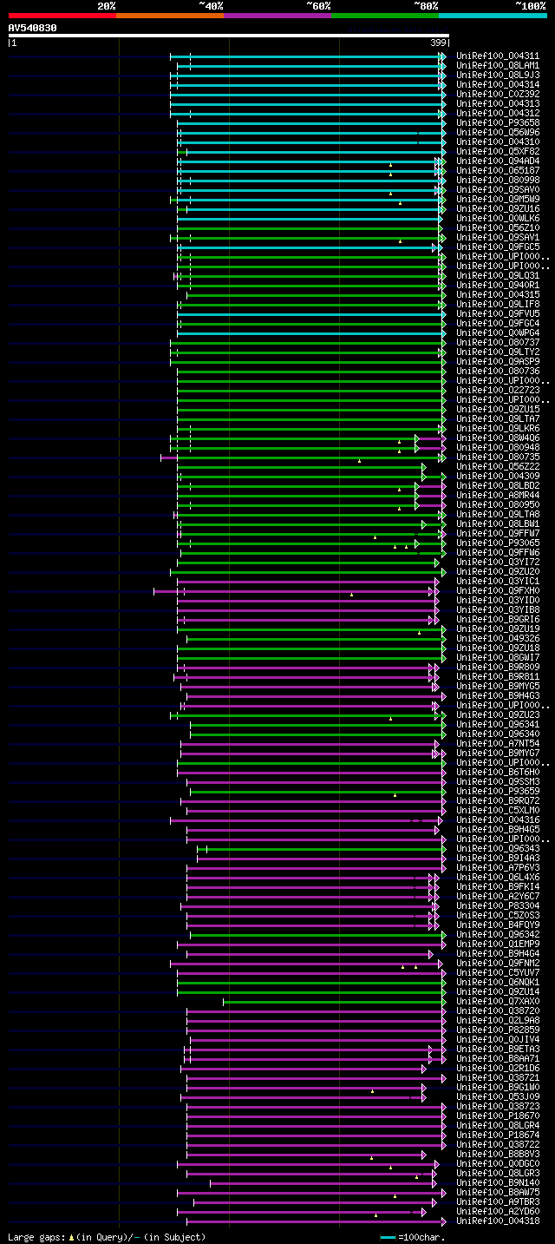
Task: Select UniRef100_O49326 label
Action: click(498, 639)
